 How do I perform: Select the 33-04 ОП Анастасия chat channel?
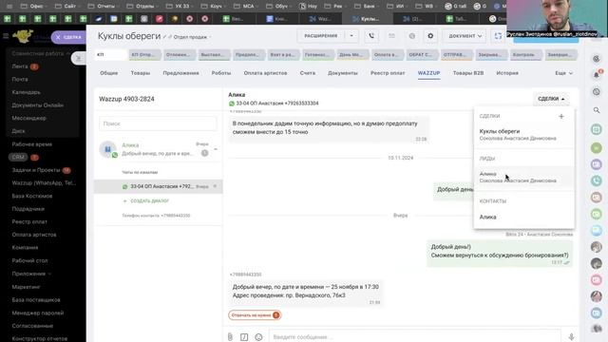(x=159, y=186)
